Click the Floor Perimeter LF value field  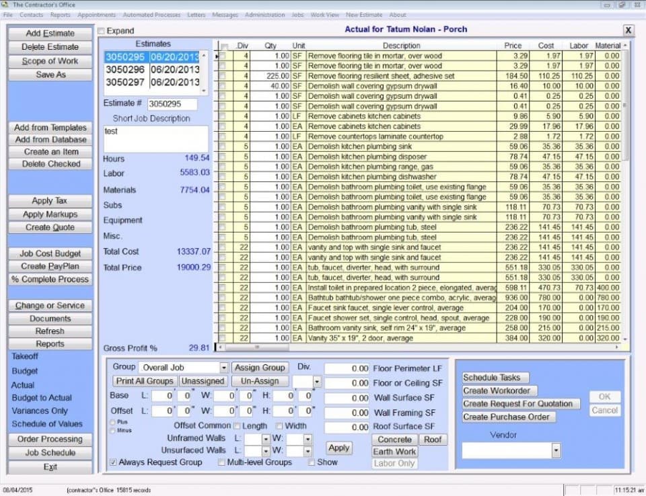pos(347,369)
